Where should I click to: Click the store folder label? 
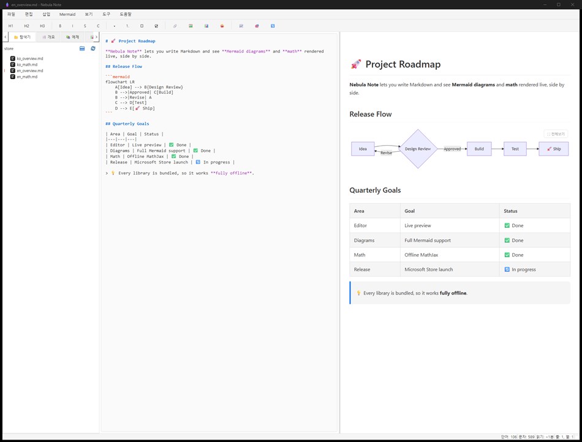click(9, 48)
